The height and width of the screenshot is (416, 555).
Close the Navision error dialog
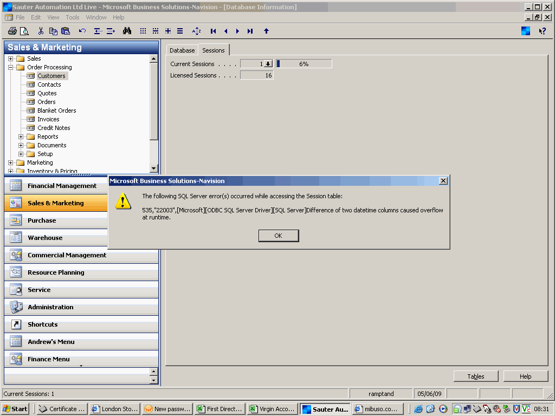[443, 181]
